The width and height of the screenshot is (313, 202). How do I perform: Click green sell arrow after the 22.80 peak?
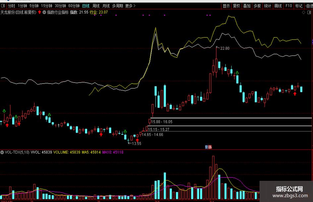point(237,73)
